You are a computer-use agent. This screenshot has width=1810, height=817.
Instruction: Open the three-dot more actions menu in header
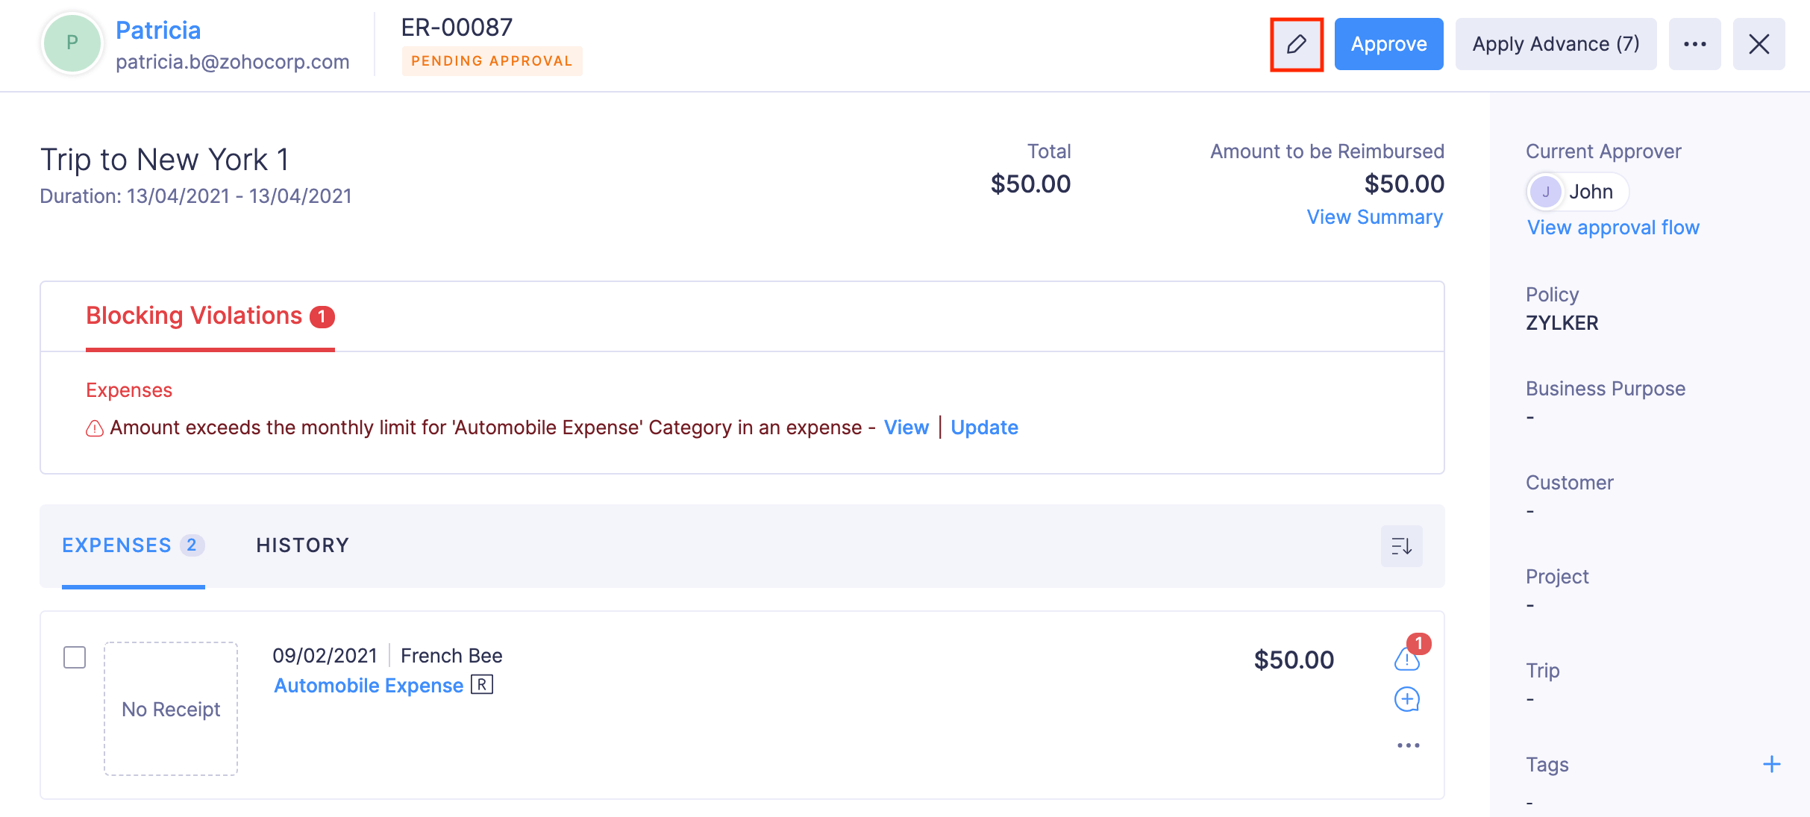pos(1694,45)
